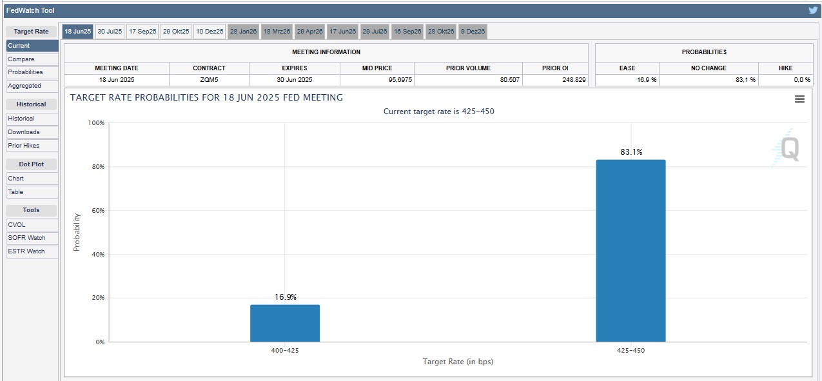
Task: Open the Dot Plot Table item
Action: tap(32, 192)
